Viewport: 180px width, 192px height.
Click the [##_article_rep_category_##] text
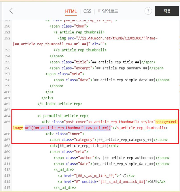(125, 140)
